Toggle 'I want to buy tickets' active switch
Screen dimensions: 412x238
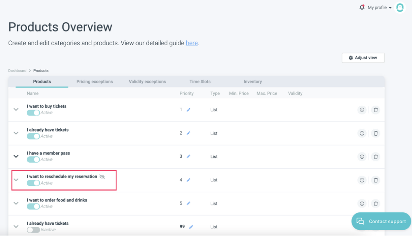[33, 113]
